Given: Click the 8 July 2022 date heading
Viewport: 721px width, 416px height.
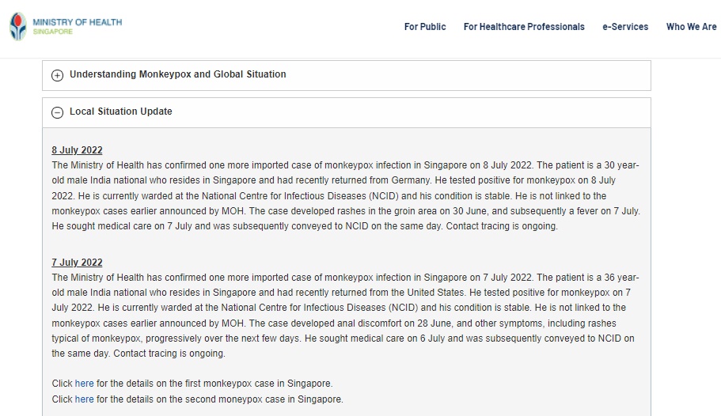Looking at the screenshot, I should pos(77,150).
